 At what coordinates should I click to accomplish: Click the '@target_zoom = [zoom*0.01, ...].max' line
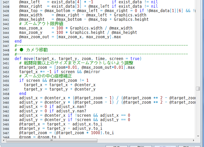click(x=77, y=67)
